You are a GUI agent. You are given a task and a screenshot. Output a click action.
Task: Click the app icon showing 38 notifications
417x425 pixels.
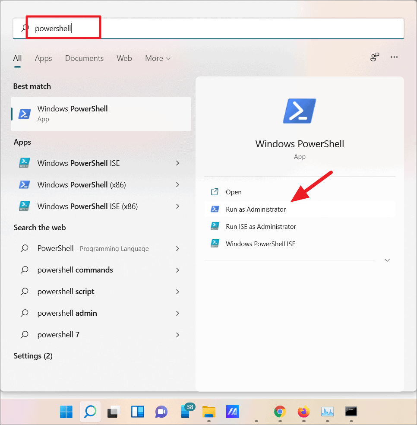tap(186, 412)
